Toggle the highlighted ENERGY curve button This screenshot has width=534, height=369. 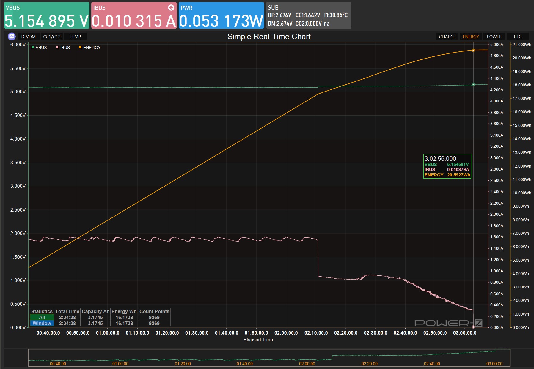coord(471,37)
